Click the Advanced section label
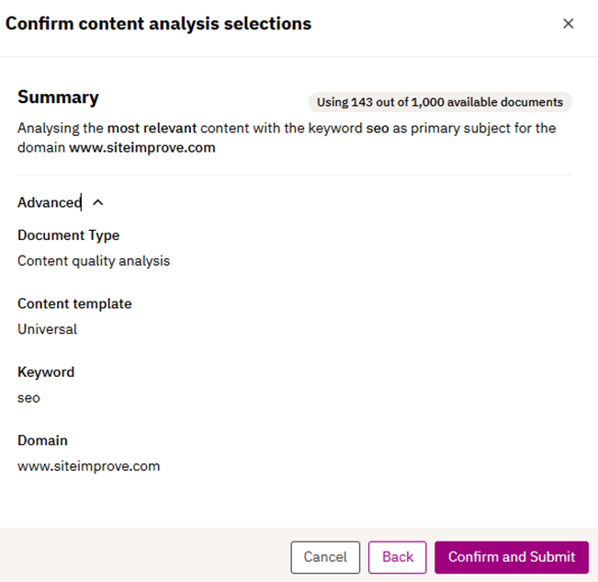Viewport: 598px width, 582px height. 50,202
